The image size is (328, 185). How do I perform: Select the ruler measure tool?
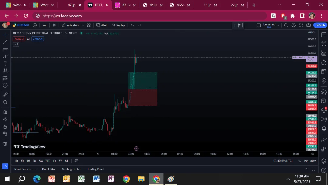(5, 95)
